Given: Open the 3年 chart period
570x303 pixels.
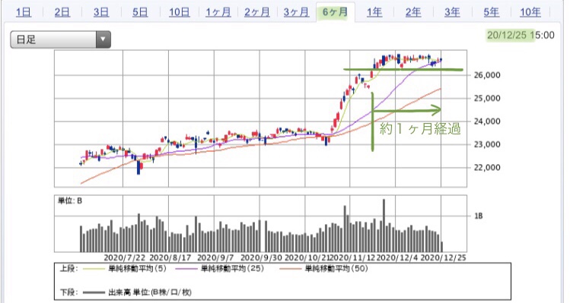Looking at the screenshot, I should [x=452, y=12].
